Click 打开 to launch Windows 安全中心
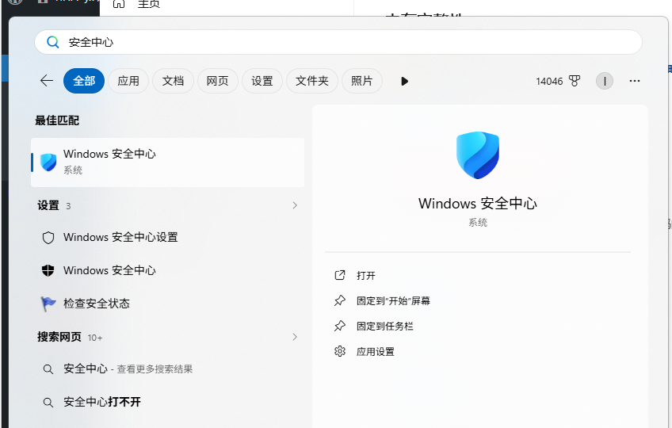 pyautogui.click(x=366, y=275)
